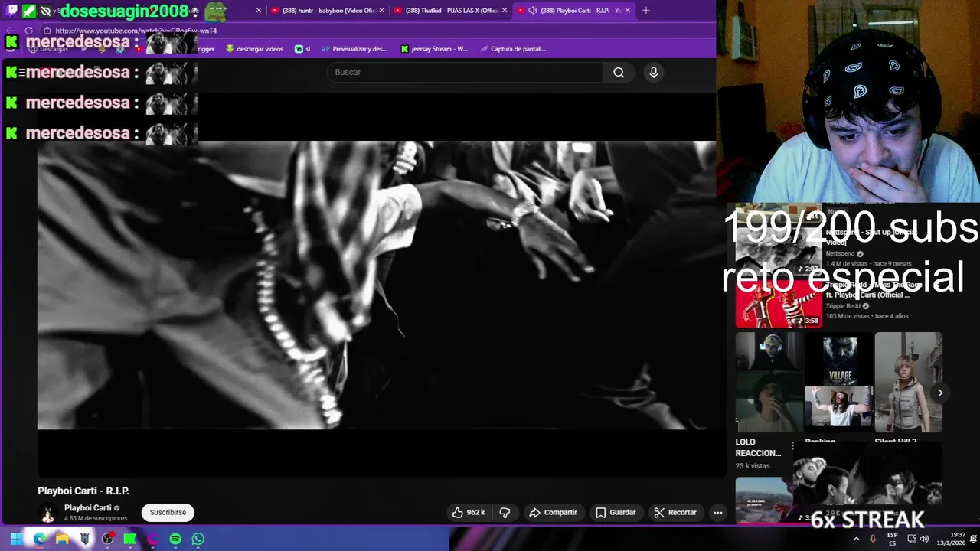Close the Playboi Carti - R.I.P. tab
Viewport: 980px width, 551px height.
628,10
